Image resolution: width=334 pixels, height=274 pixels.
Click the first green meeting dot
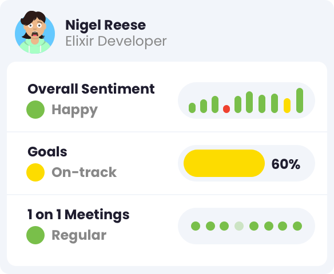[x=196, y=226]
